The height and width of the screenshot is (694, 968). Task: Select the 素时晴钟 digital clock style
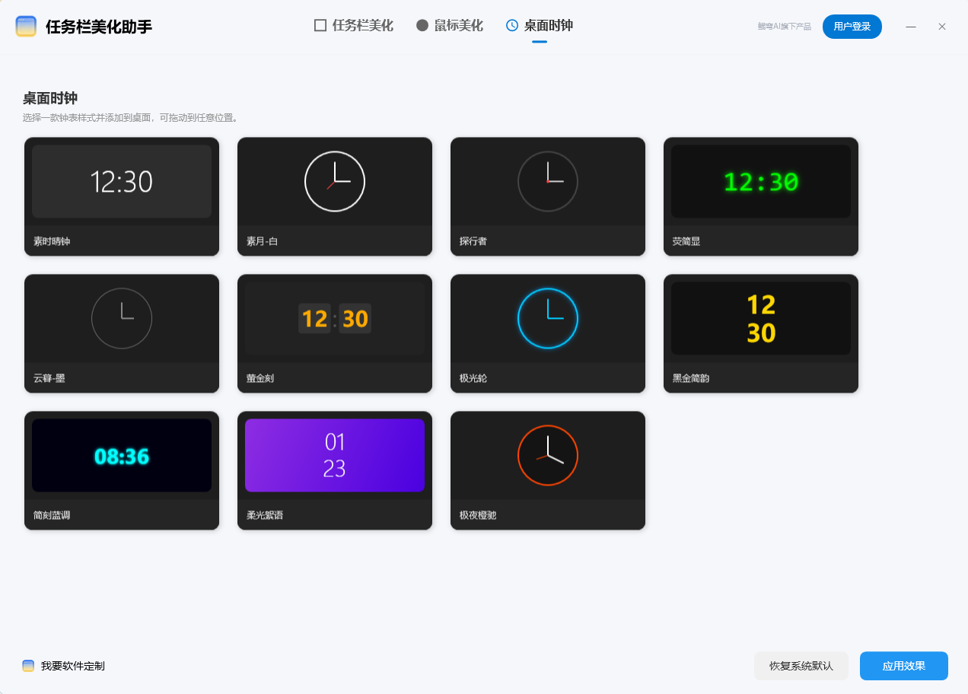(x=122, y=196)
